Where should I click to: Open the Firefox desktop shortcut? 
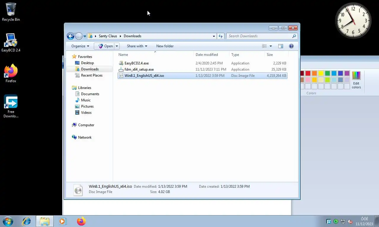pyautogui.click(x=11, y=74)
